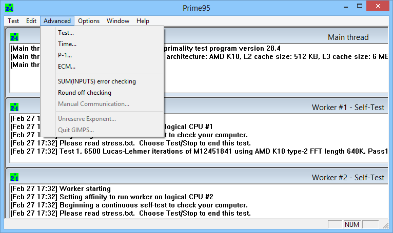Click the Worker #1 - Self-Test title

click(348, 108)
